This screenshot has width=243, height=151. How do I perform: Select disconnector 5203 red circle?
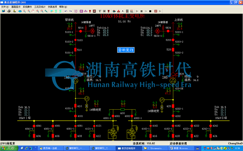pos(173,40)
